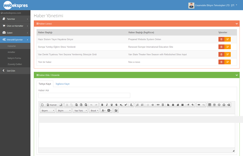Viewport: 243px width, 156px height.
Task: Insert a table into the editor
Action: 210,105
